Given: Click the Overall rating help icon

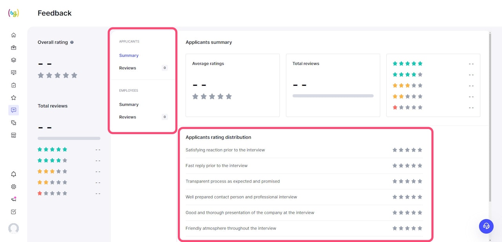Looking at the screenshot, I should tap(72, 42).
